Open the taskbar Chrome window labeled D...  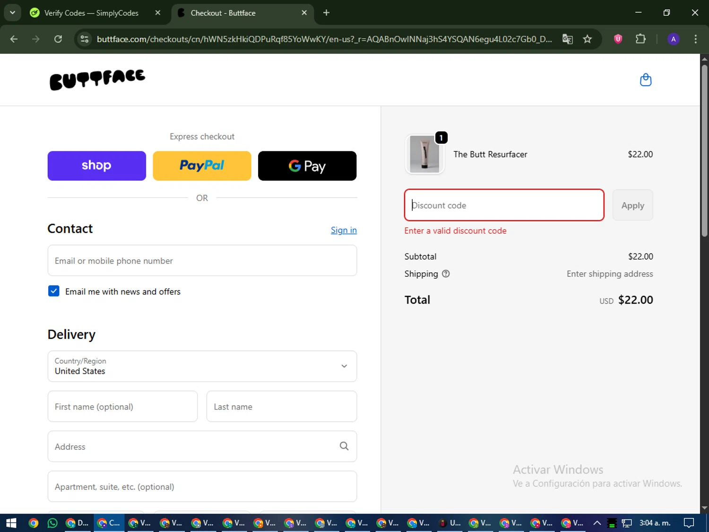point(78,523)
